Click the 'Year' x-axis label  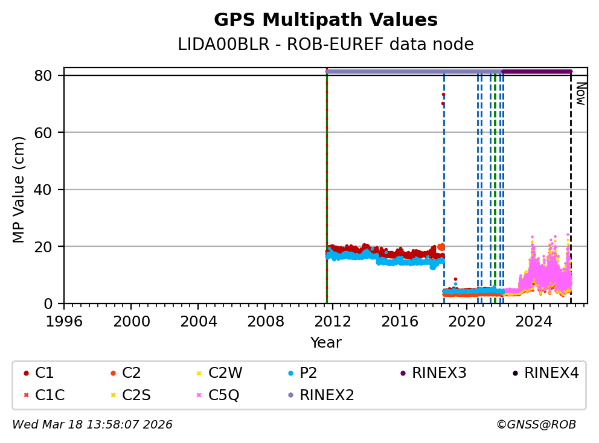point(325,343)
